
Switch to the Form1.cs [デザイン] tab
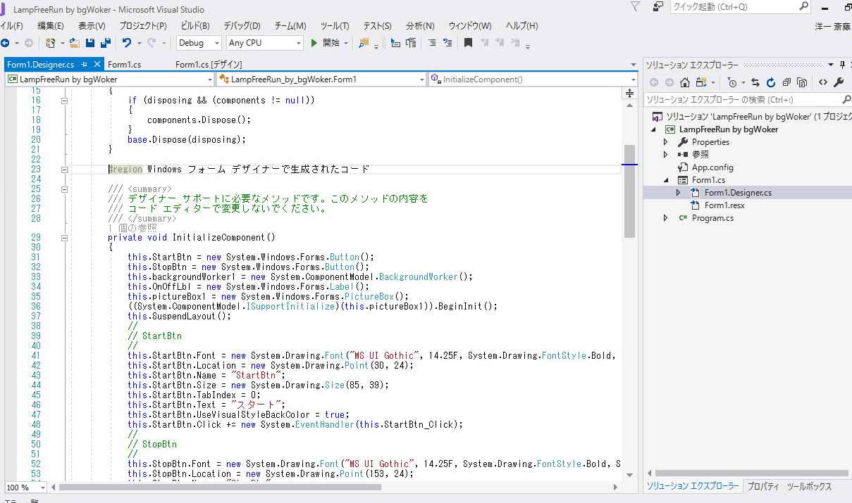pos(209,65)
